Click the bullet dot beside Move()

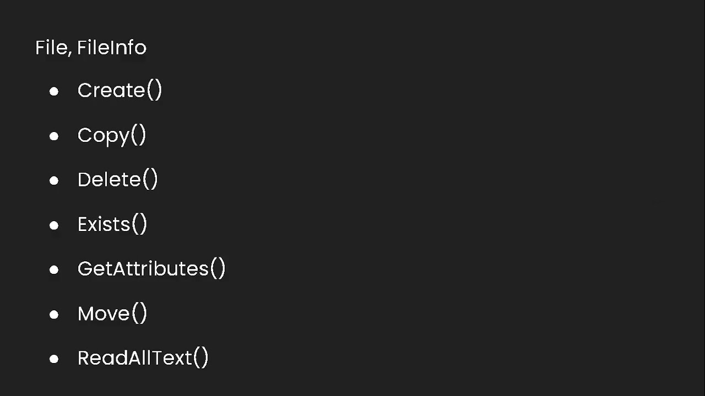click(x=53, y=314)
